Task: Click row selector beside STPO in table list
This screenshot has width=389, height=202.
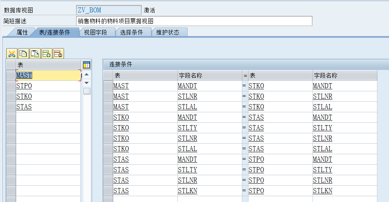Action: coord(11,86)
